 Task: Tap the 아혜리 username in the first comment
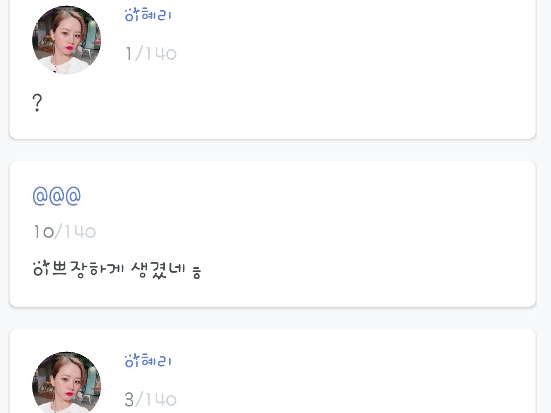pyautogui.click(x=148, y=15)
